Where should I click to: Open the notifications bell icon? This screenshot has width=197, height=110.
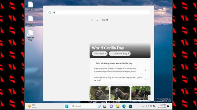click(168, 106)
